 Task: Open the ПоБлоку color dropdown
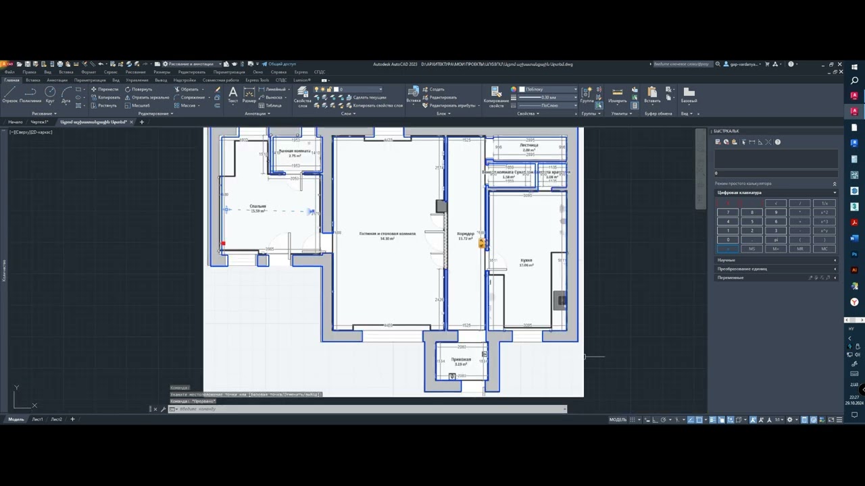[548, 89]
